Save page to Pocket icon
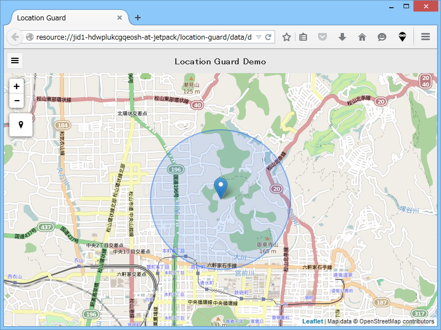The height and width of the screenshot is (330, 441). point(322,37)
